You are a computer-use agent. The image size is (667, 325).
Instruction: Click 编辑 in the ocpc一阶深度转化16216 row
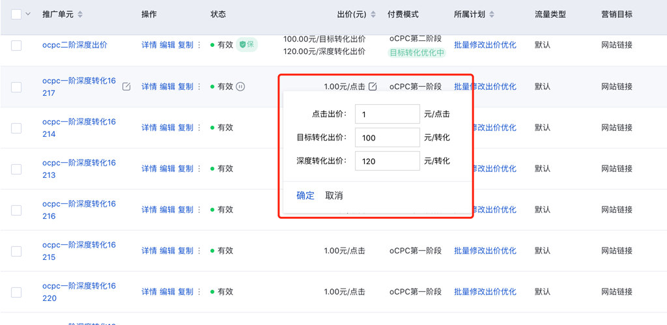coord(167,210)
